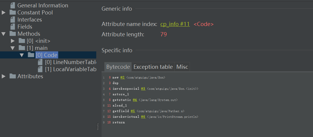313x137 pixels.
Task: Click the getfield instruction keyword
Action: coord(120,111)
